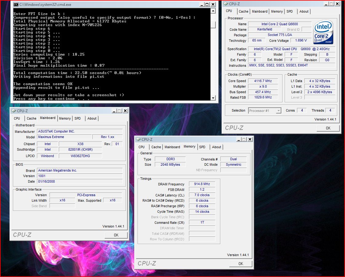Click the ASUSTeK Computer INC. manufacturer field
The width and height of the screenshot is (345, 277).
click(x=80, y=131)
